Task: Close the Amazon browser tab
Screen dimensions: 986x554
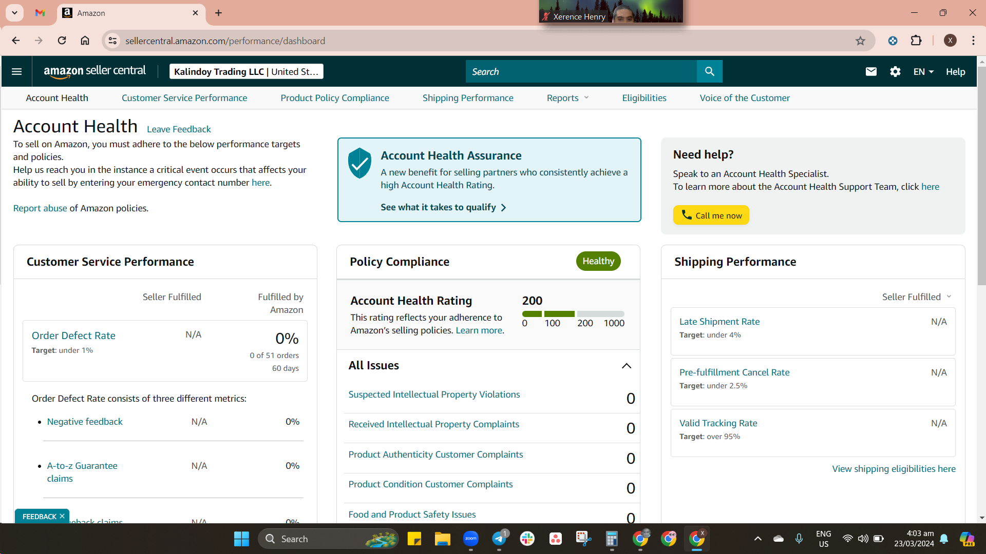Action: pyautogui.click(x=195, y=13)
